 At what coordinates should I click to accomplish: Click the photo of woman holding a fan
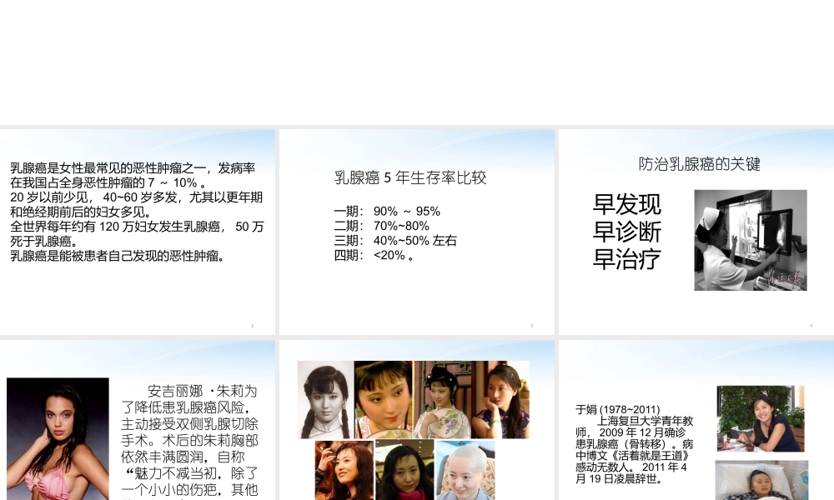(x=442, y=400)
